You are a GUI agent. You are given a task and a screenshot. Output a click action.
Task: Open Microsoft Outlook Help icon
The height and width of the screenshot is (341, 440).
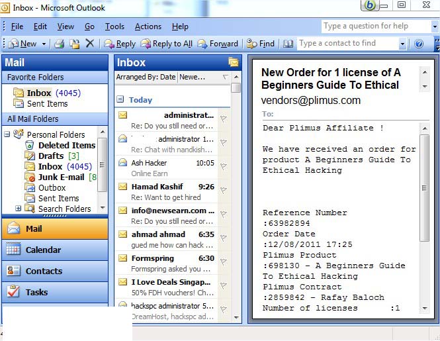coord(419,44)
